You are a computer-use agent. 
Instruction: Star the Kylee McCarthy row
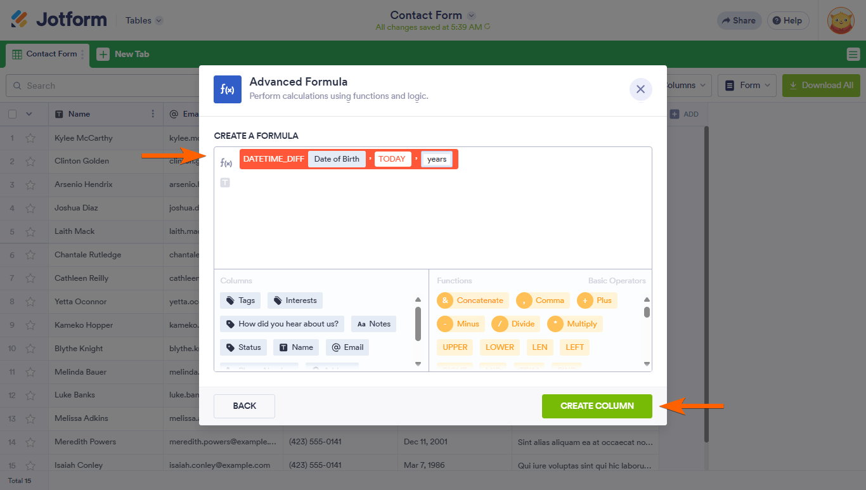pos(30,138)
